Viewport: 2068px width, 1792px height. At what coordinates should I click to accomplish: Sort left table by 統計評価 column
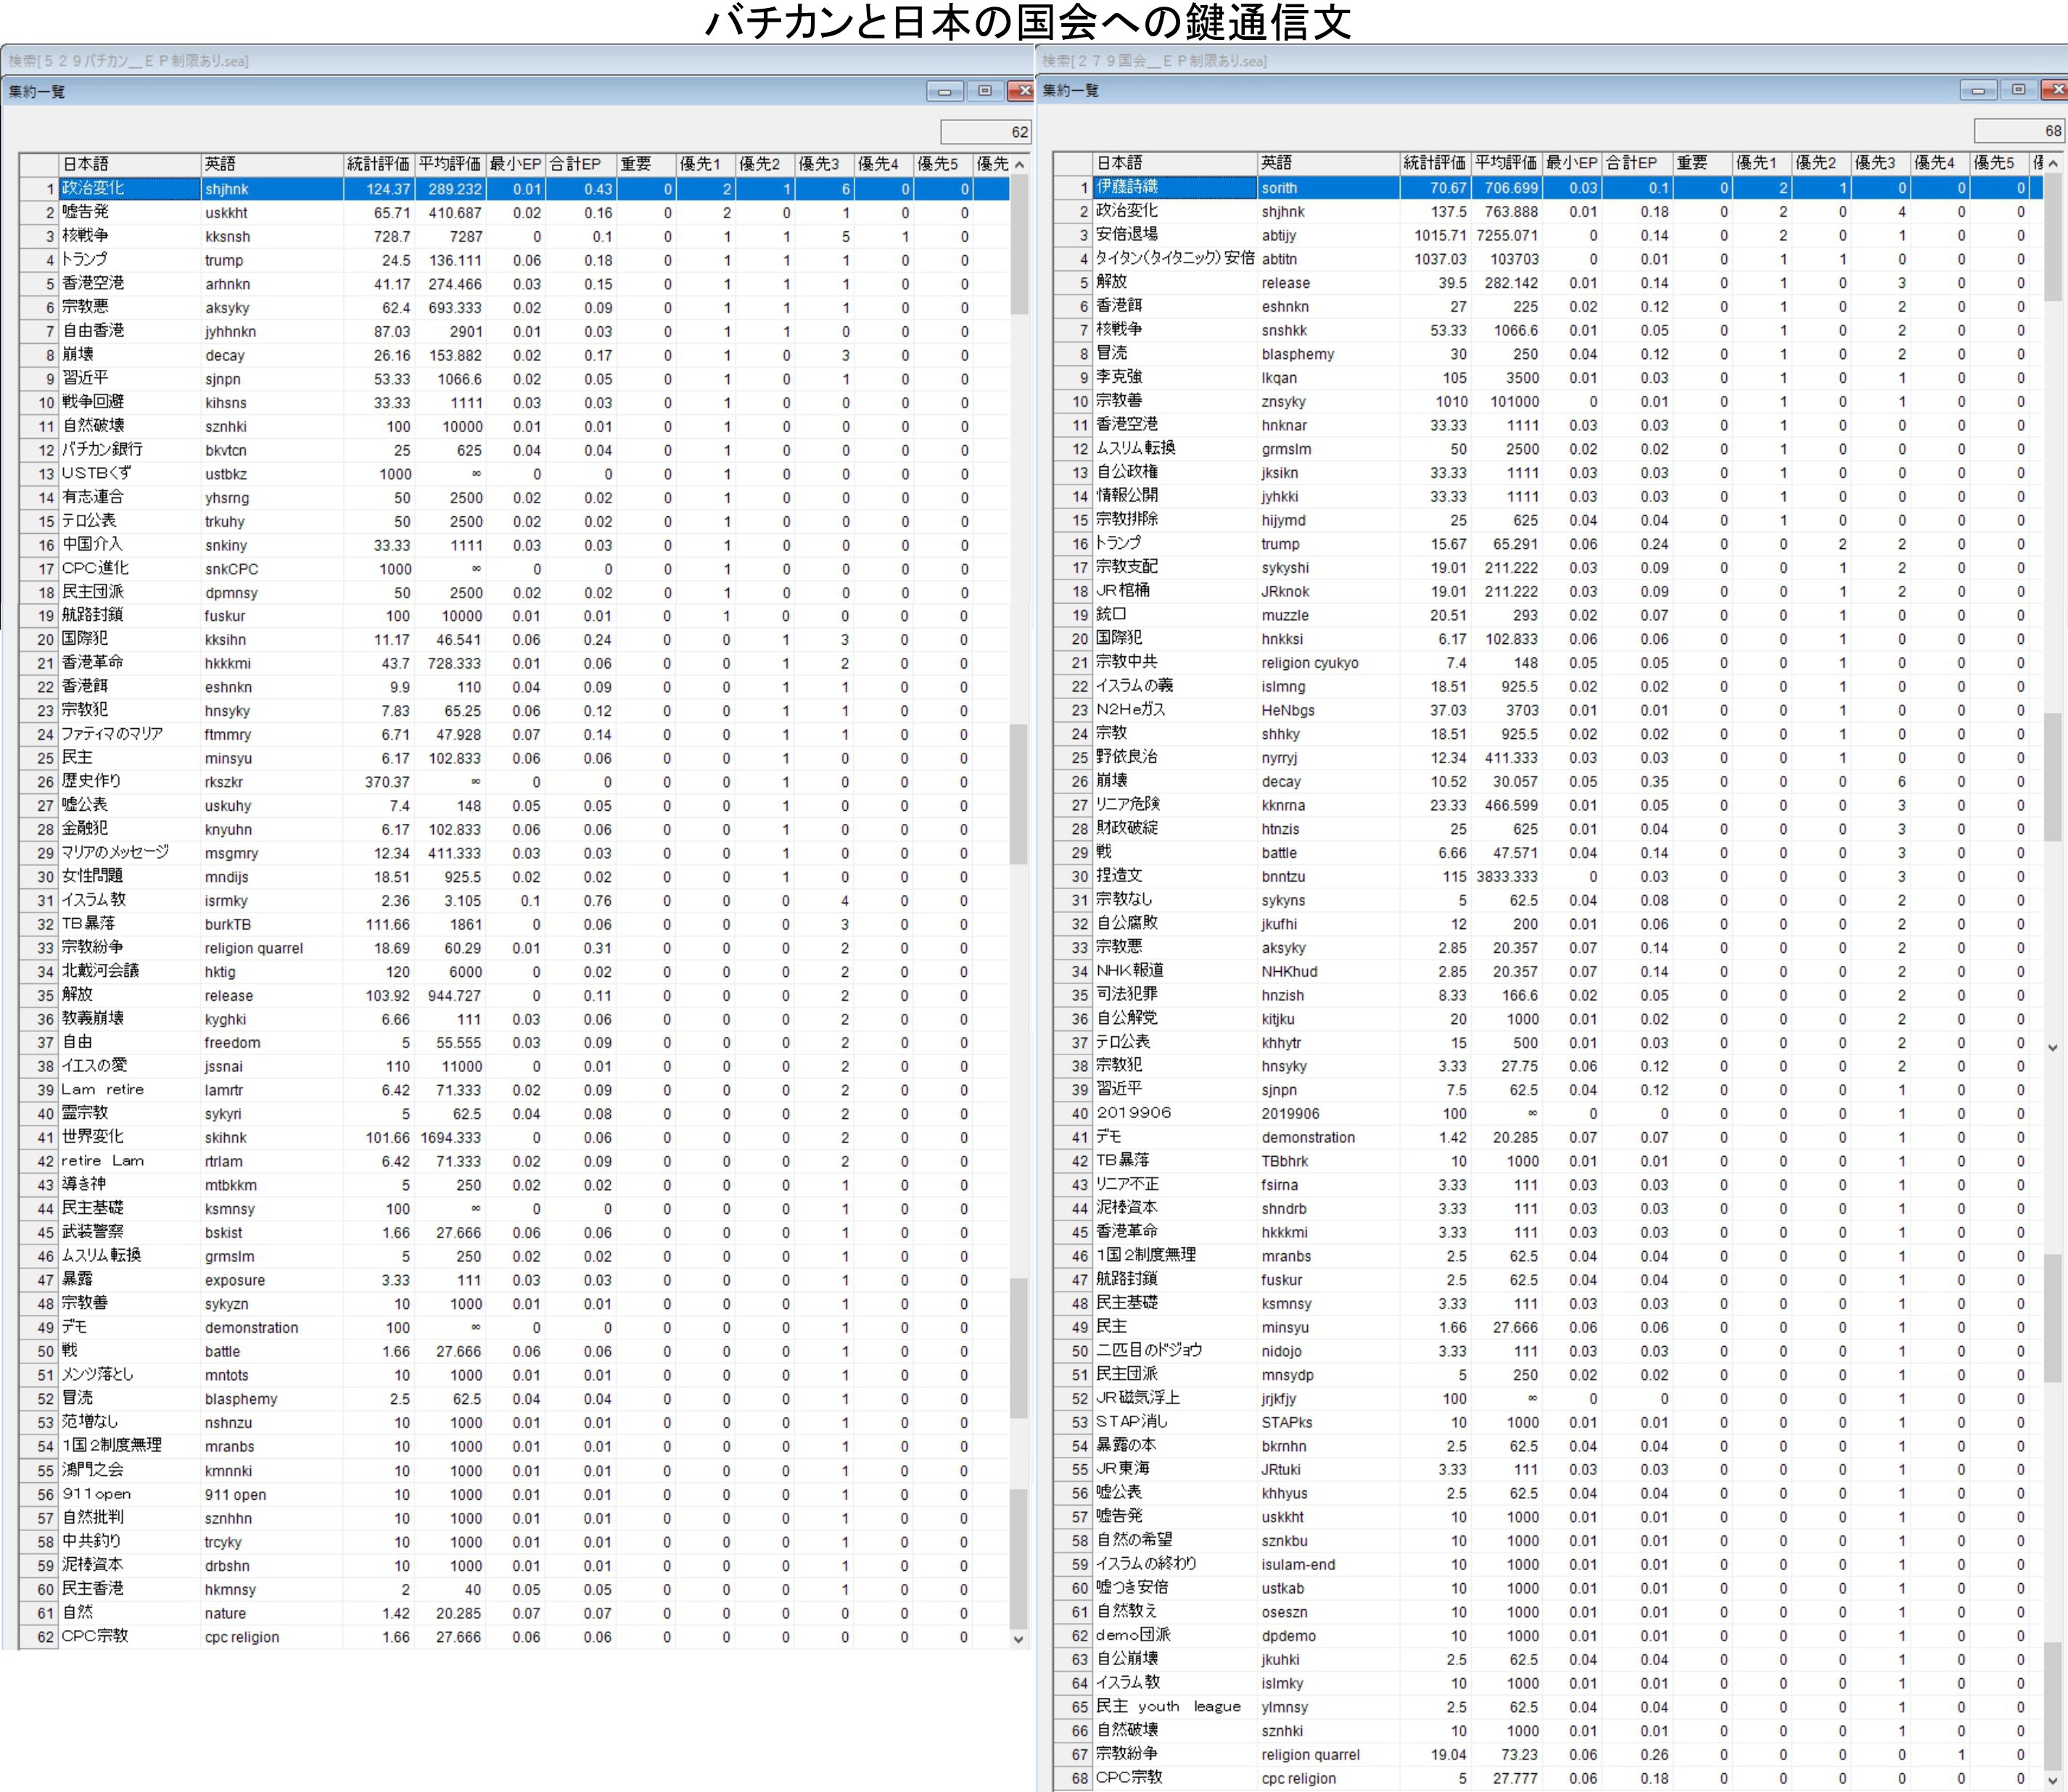[x=377, y=164]
